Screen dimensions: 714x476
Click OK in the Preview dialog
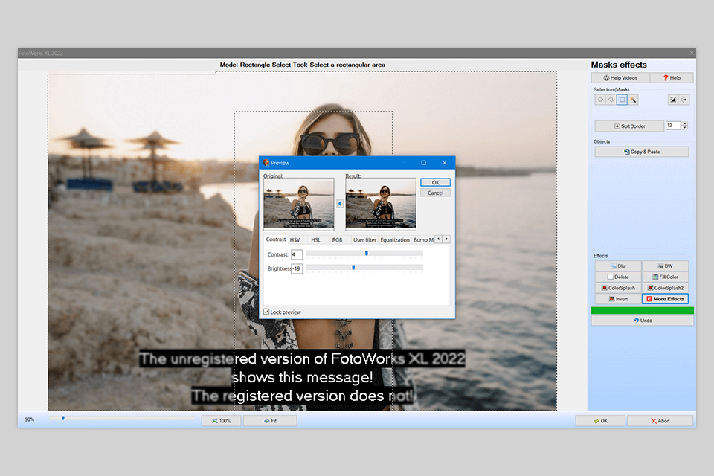435,183
